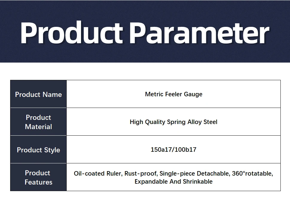The height and width of the screenshot is (206, 290).
Task: Click the words "Alloy Steel" in the material row
Action: (x=202, y=122)
